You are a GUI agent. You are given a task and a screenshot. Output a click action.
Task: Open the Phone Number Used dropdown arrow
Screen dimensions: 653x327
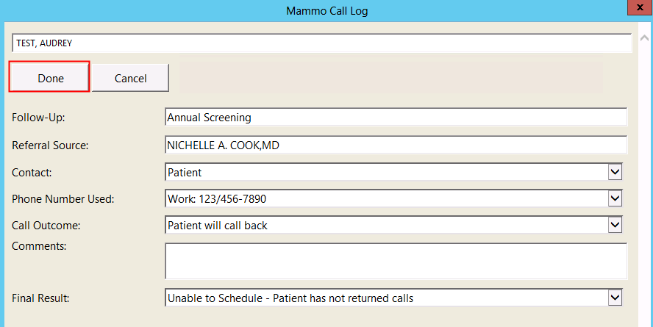615,199
